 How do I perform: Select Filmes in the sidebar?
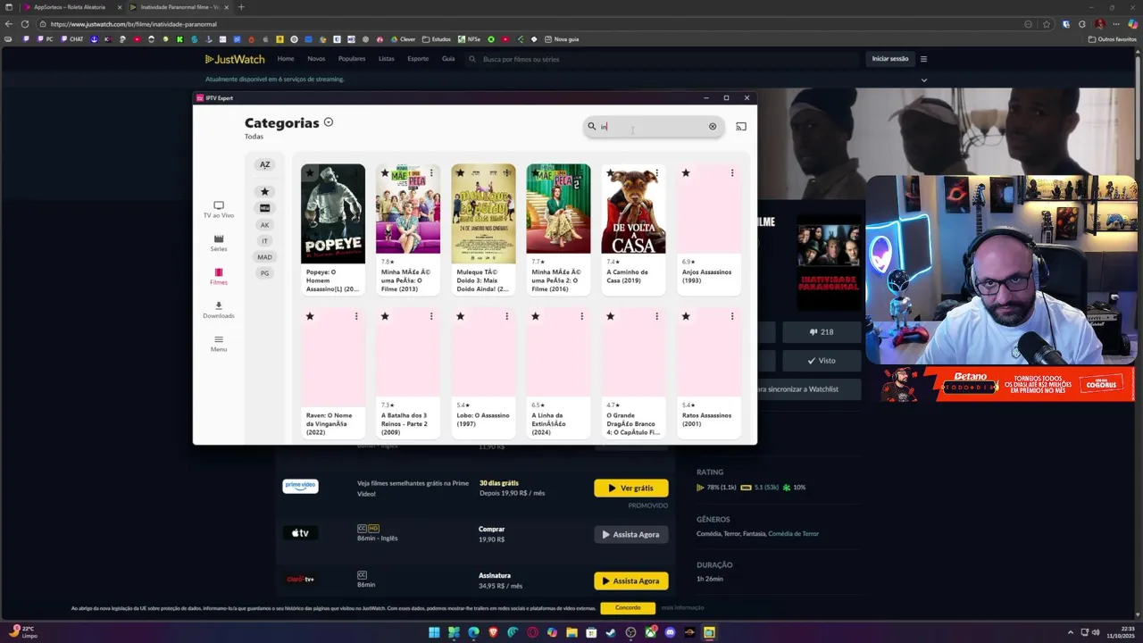219,277
